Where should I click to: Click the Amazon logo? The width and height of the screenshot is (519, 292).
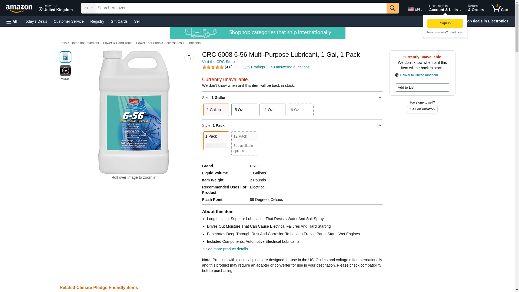(19, 8)
